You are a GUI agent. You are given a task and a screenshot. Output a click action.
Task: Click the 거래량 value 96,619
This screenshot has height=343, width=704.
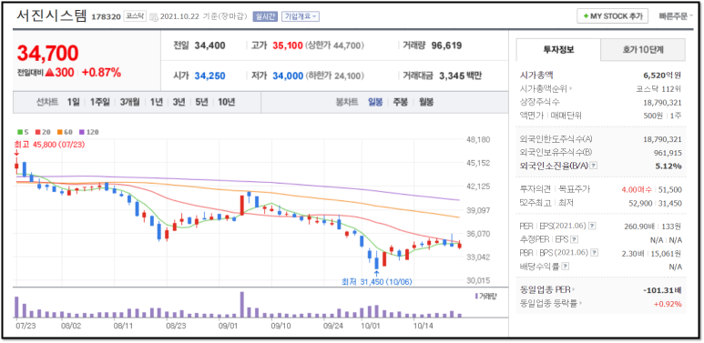tap(446, 45)
